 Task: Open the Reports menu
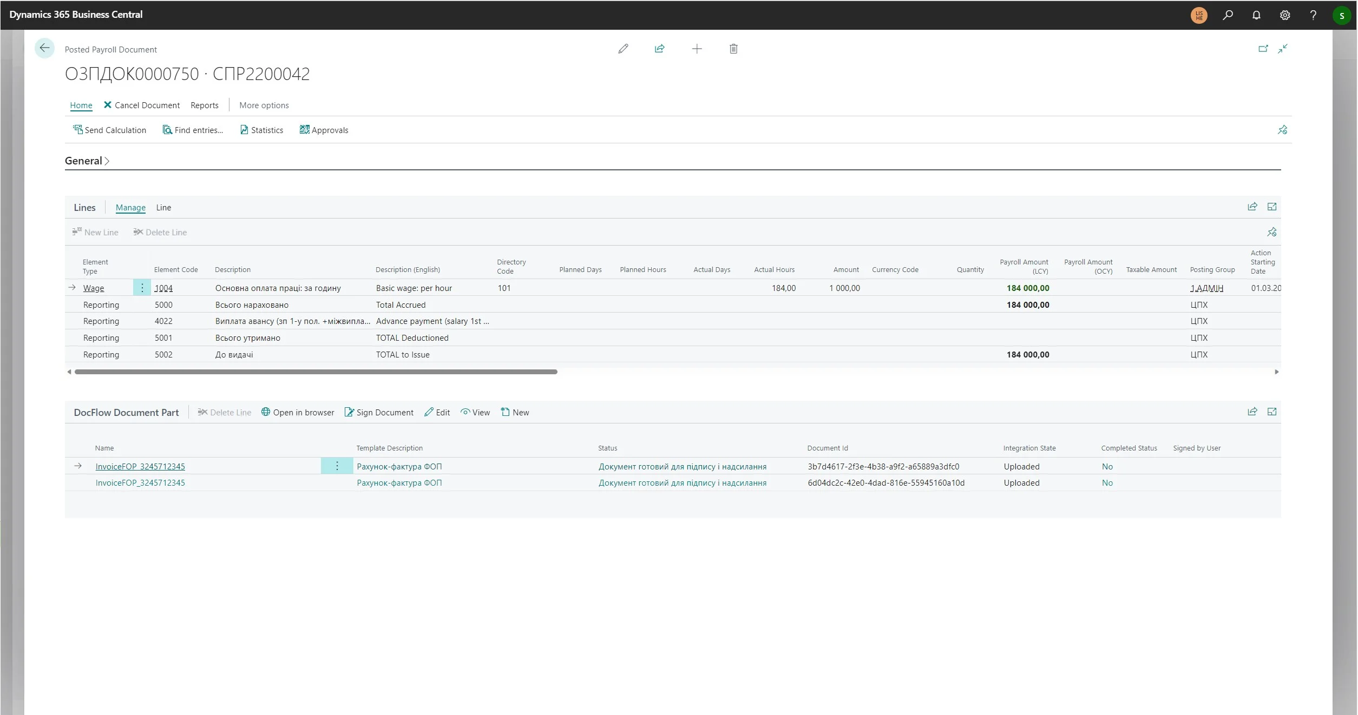coord(204,105)
